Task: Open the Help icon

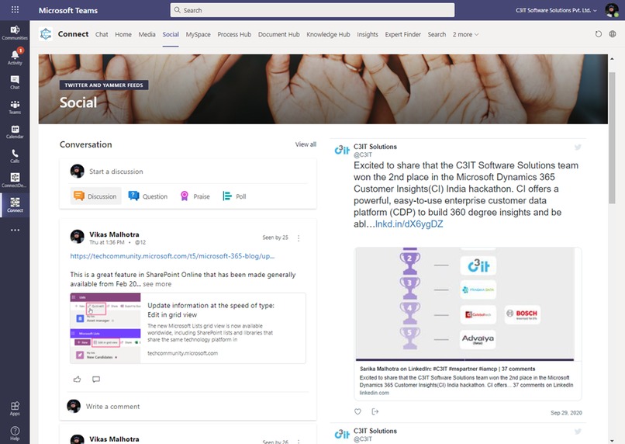Action: 15,433
